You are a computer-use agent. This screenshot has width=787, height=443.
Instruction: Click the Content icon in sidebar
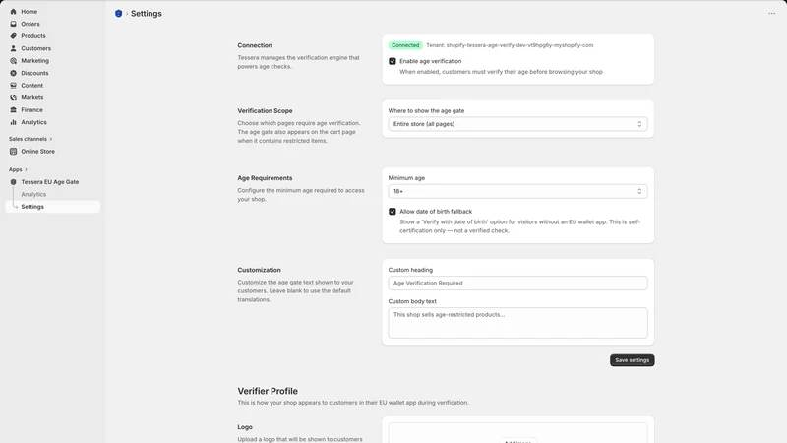[13, 86]
